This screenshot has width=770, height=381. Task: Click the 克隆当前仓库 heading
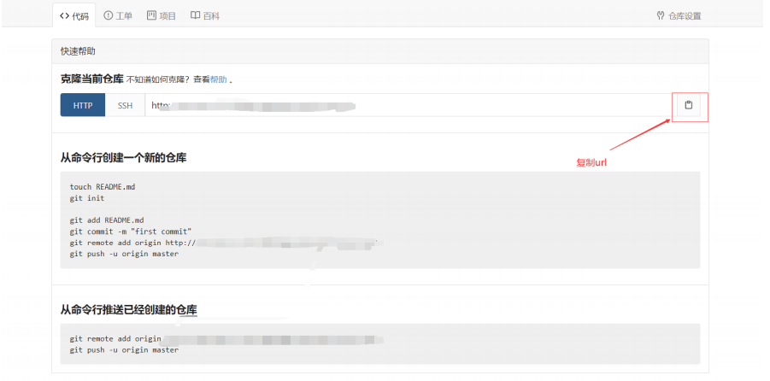point(91,79)
